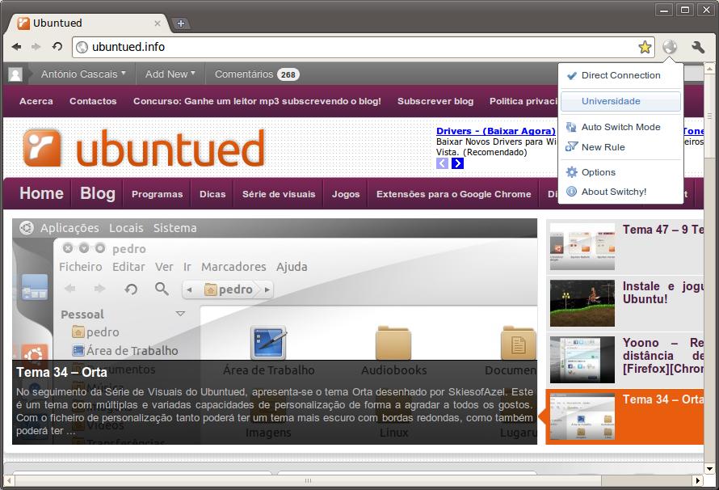The width and height of the screenshot is (719, 490).
Task: Bookmark page with the star icon
Action: coord(645,47)
